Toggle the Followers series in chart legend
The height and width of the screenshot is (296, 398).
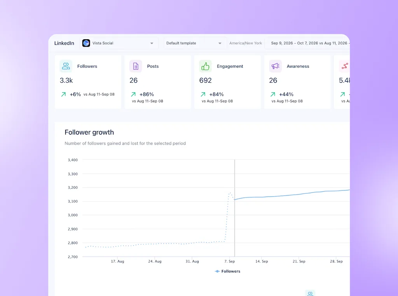pyautogui.click(x=227, y=271)
